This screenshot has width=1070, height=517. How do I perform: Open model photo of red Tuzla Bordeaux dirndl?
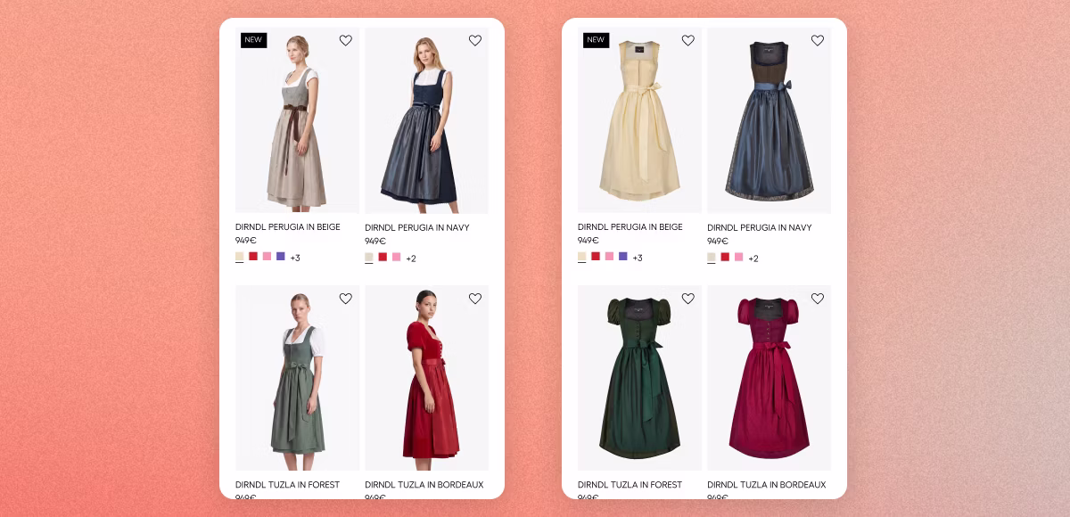point(426,378)
